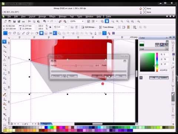Select the Zoom tool in the toolbox
This screenshot has height=134, width=178.
[5, 51]
